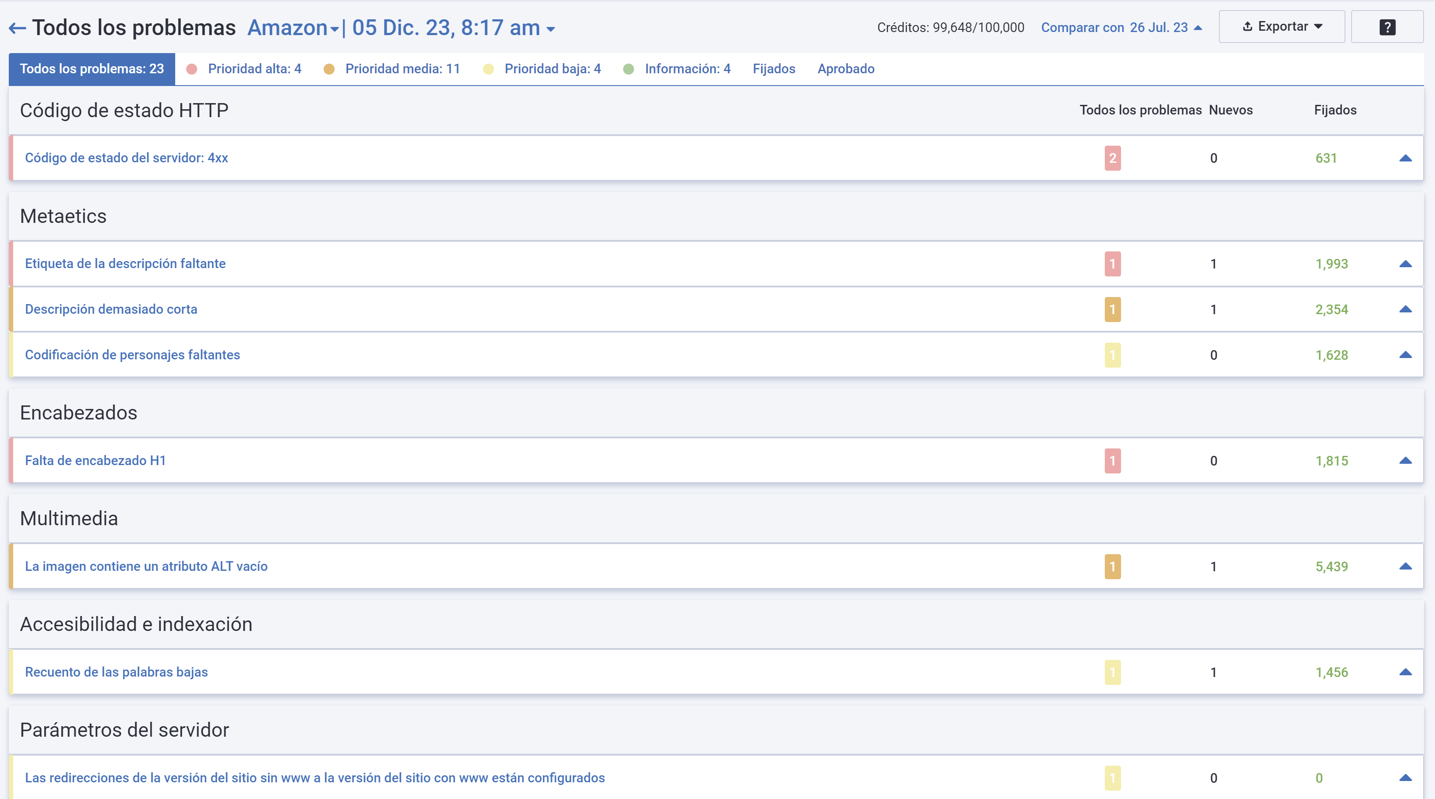1435x799 pixels.
Task: Open Falta de encabezado H1 link
Action: (x=95, y=461)
